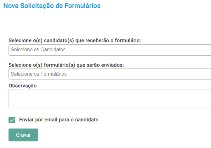Click the 'Enviar por email para o candidato' label text
Screen dimensions: 211x148
tap(59, 120)
